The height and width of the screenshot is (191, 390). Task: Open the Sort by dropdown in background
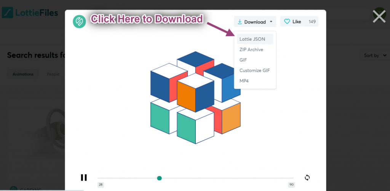[x=375, y=56]
